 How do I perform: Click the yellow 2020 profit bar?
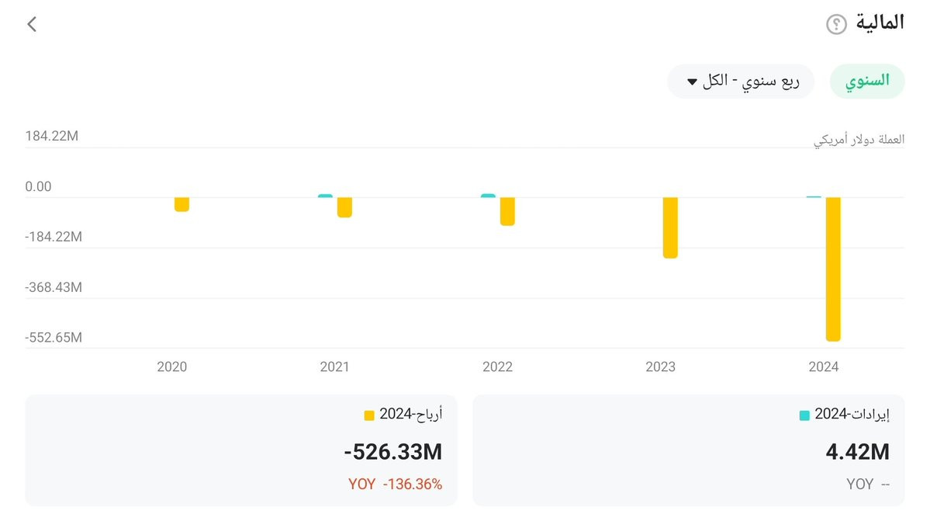tap(182, 203)
